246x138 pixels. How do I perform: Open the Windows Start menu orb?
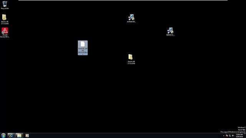3,135
